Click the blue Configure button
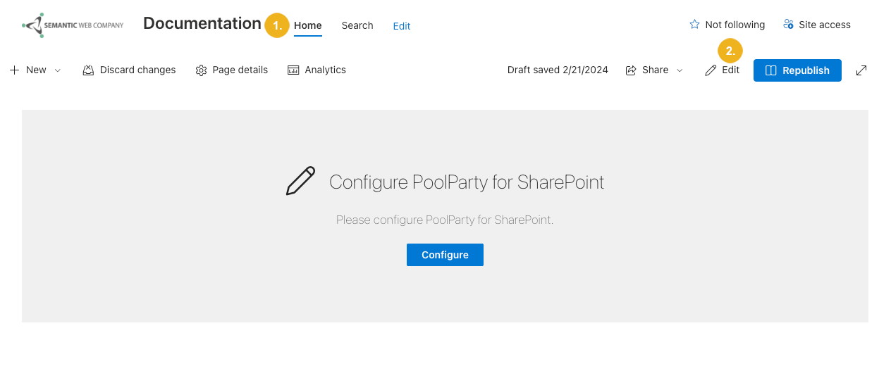Screen dimensions: 891x371 [445, 255]
